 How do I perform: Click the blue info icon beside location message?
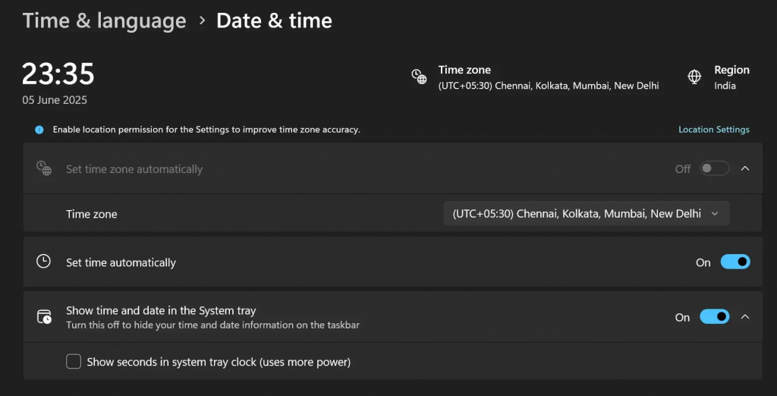[x=39, y=130]
